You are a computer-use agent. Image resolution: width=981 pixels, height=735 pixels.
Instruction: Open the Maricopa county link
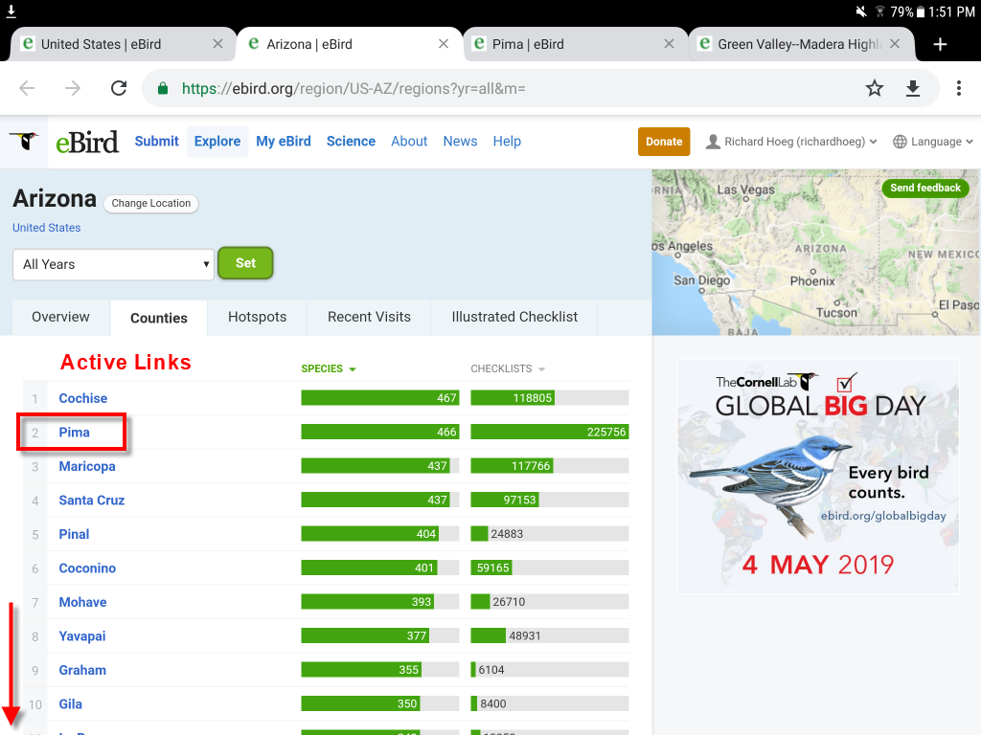(x=87, y=466)
